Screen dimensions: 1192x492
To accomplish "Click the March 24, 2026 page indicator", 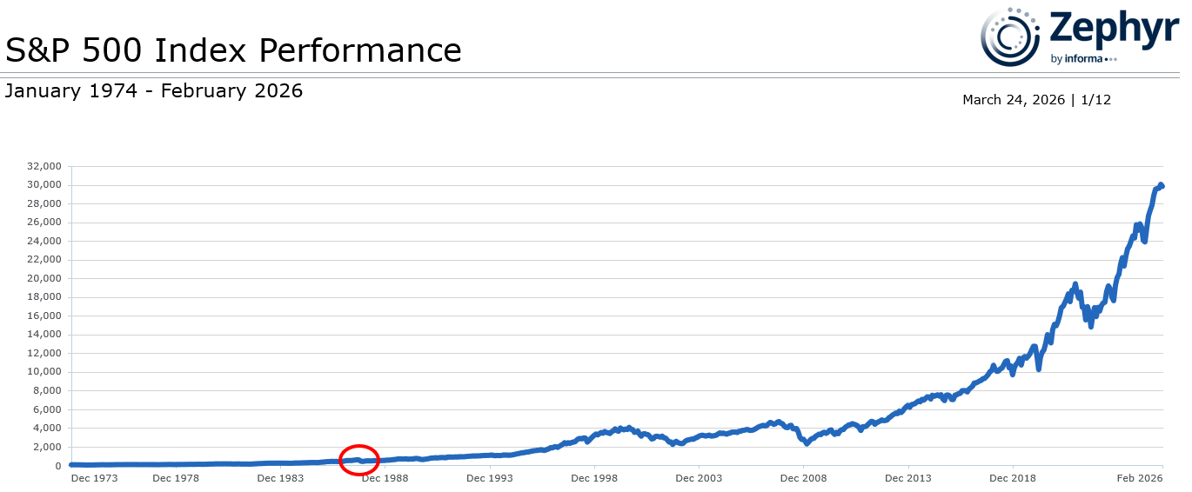I will coord(1035,100).
